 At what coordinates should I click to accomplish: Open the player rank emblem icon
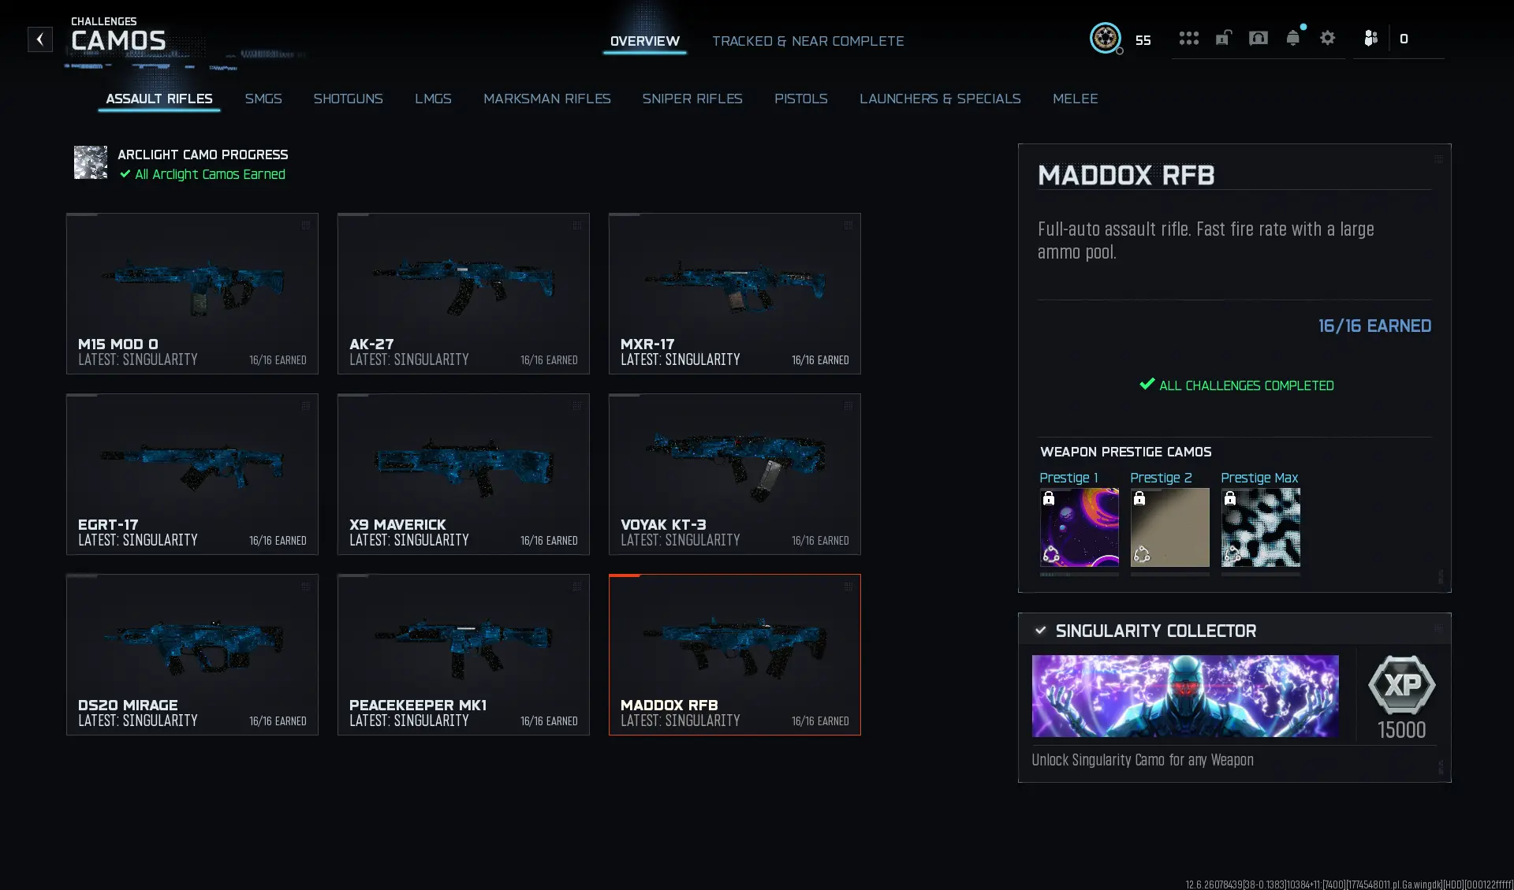(x=1106, y=38)
